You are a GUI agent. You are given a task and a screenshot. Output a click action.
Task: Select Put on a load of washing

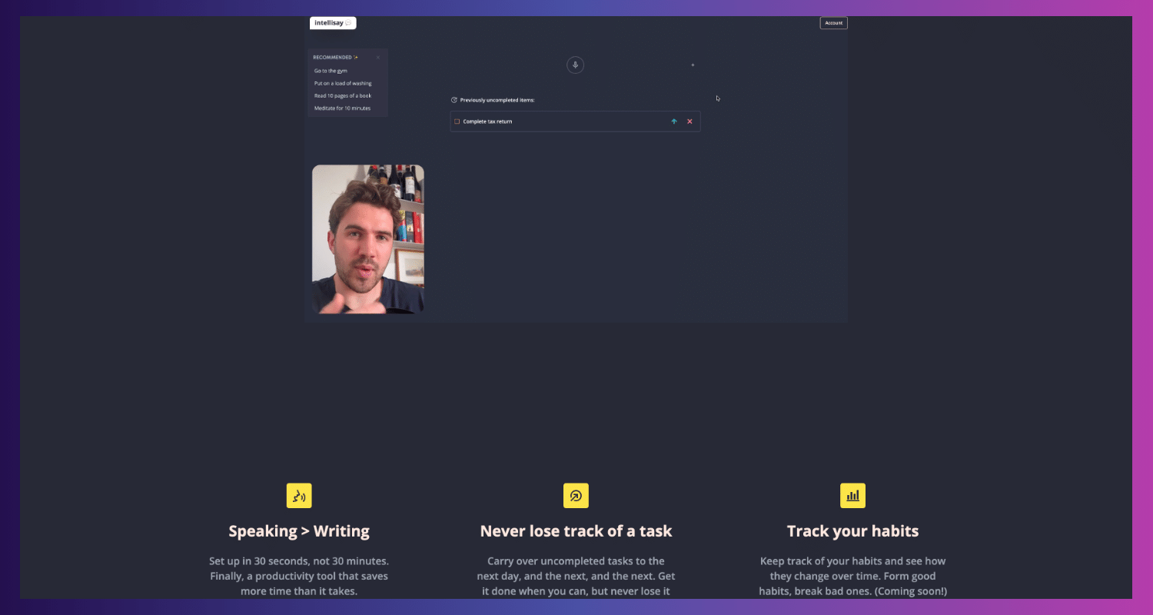(343, 83)
